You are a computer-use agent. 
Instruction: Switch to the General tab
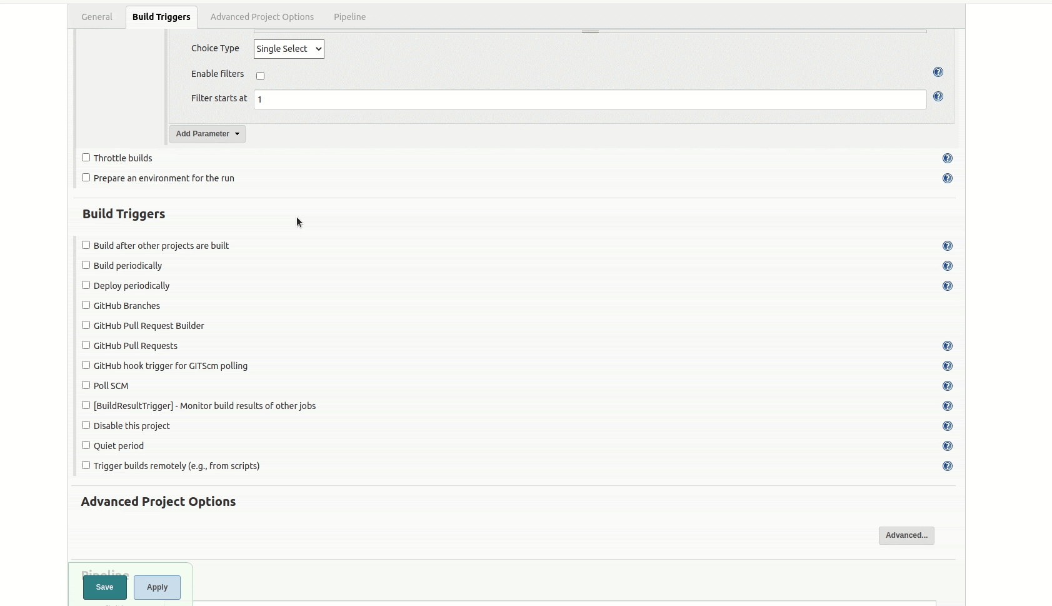point(97,17)
